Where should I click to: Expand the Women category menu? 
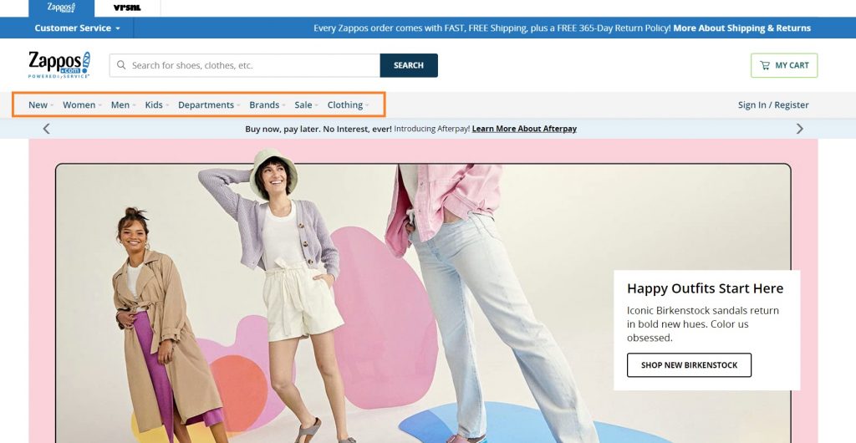82,105
